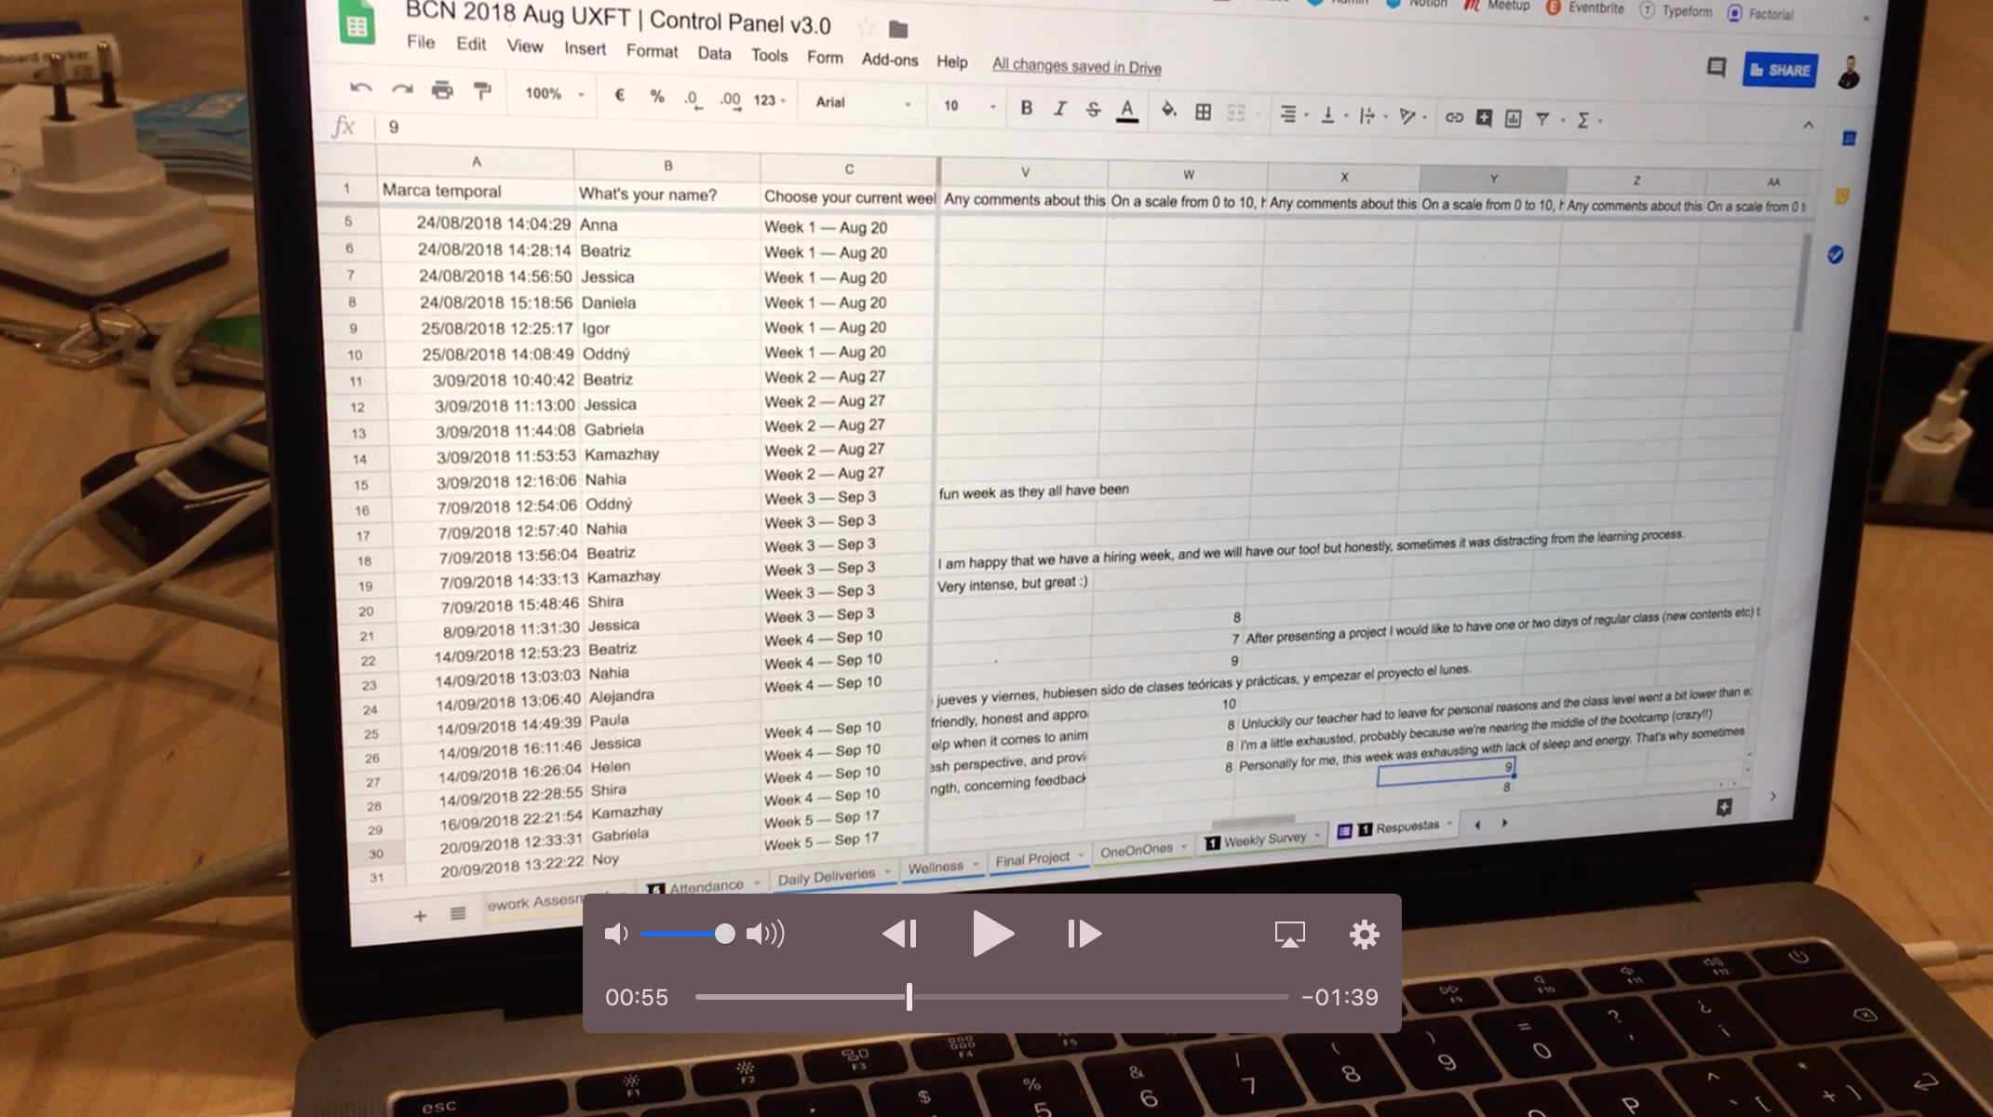
Task: Open the zoom 100% dropdown
Action: 554,93
